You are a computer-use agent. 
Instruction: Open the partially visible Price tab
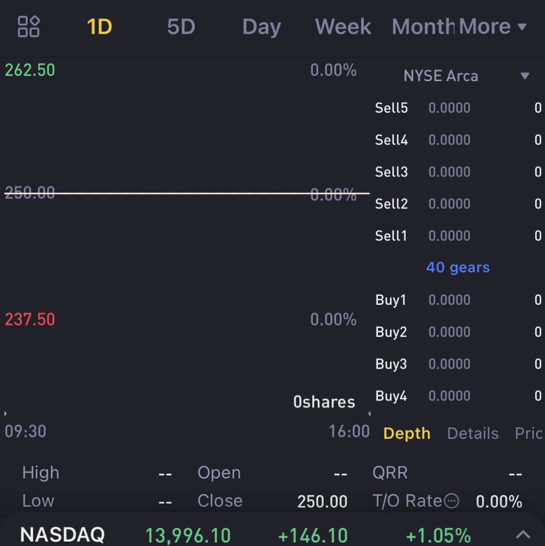pos(528,433)
